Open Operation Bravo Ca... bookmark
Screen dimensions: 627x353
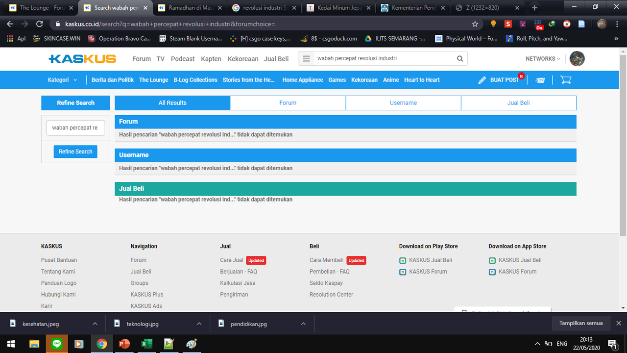[120, 38]
